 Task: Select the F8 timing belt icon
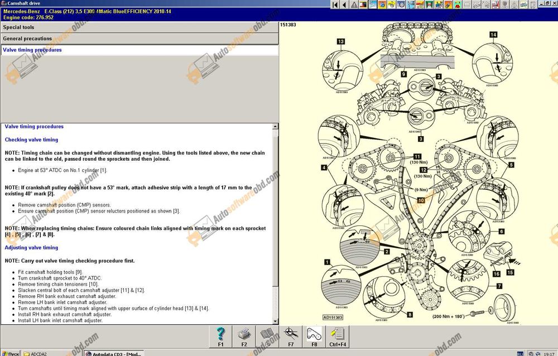coord(314,336)
